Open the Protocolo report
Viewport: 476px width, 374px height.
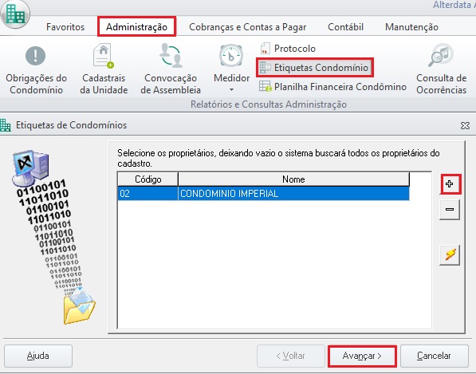click(x=288, y=49)
